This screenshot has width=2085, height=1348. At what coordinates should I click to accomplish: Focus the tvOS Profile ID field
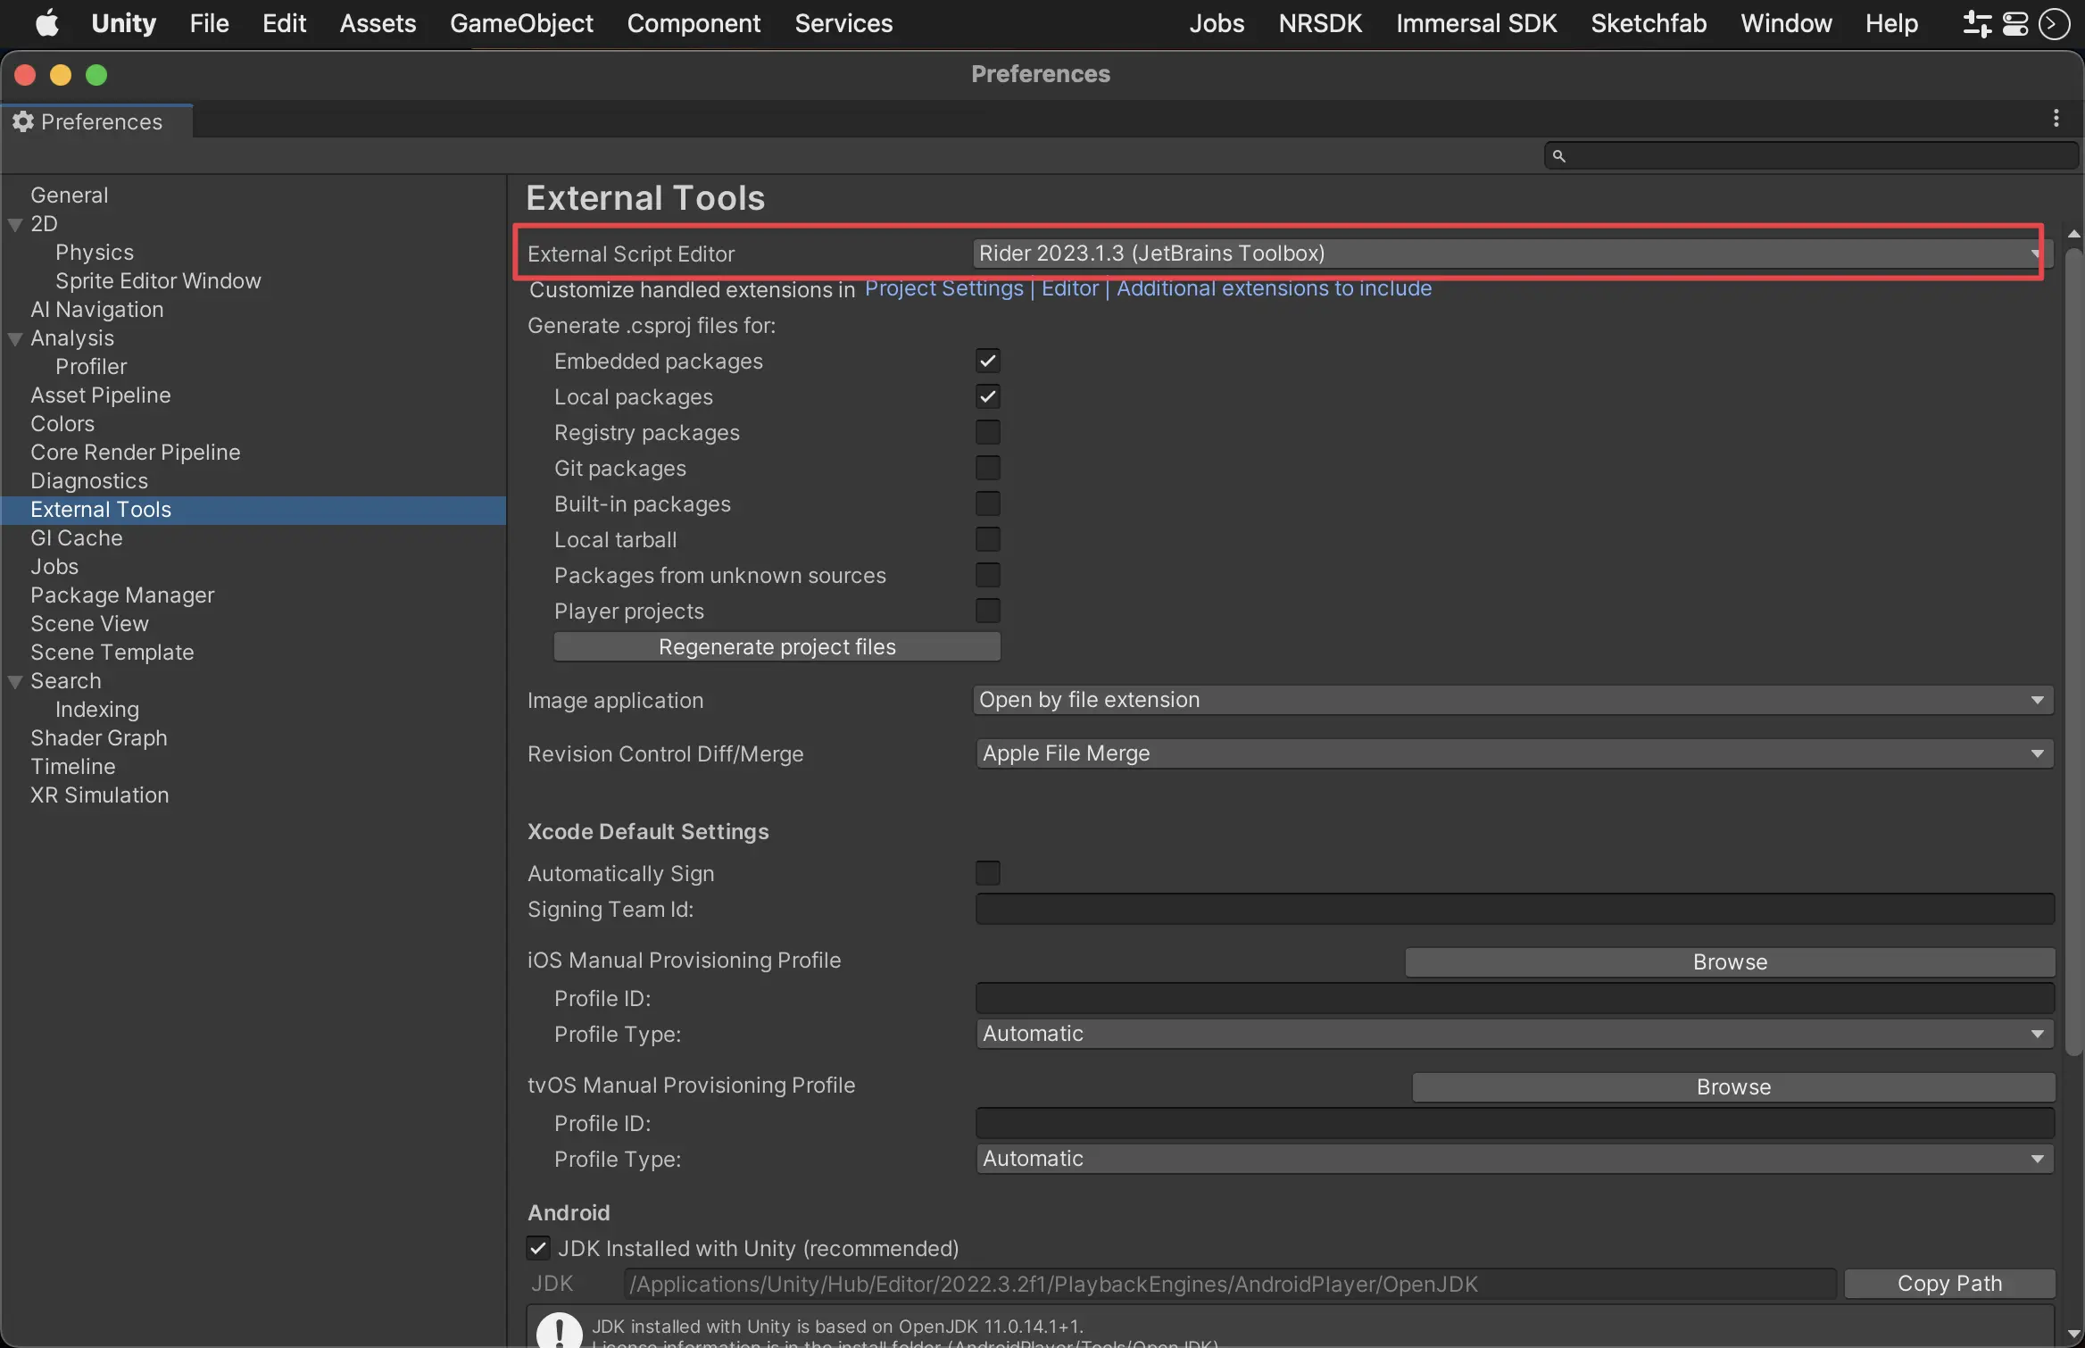pyautogui.click(x=1515, y=1123)
